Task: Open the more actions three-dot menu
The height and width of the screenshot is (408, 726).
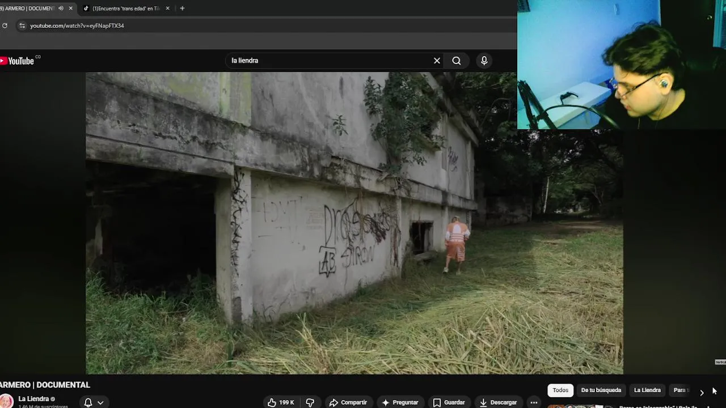Action: pyautogui.click(x=534, y=402)
